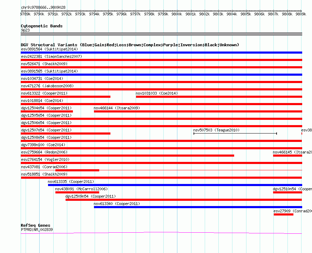This screenshot has width=312, height=253.
Task: Click the dgv12509n54 (Cooper2011) label
Action: pos(90,196)
